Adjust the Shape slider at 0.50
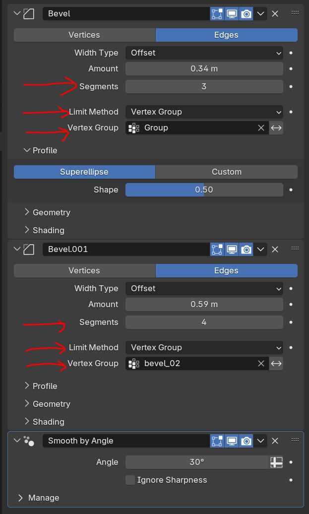 tap(204, 190)
